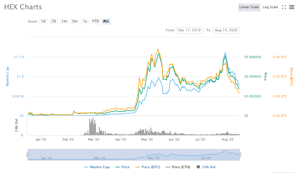The width and height of the screenshot is (297, 173).
Task: Grab the left navigator range handle
Action: (x=28, y=155)
